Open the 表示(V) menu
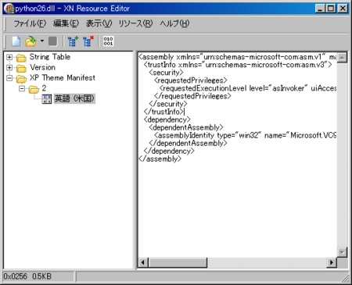Screen dimensions: 352x285 [x=99, y=23]
